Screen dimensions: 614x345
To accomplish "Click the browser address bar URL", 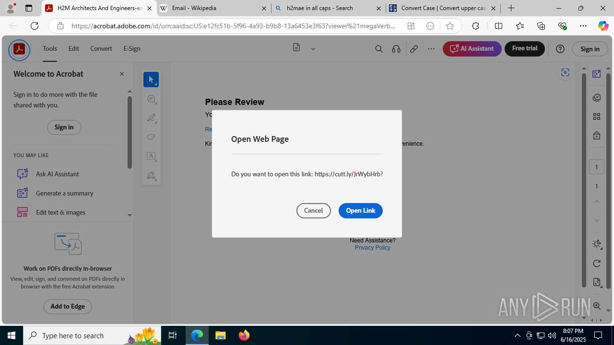I will [x=233, y=26].
